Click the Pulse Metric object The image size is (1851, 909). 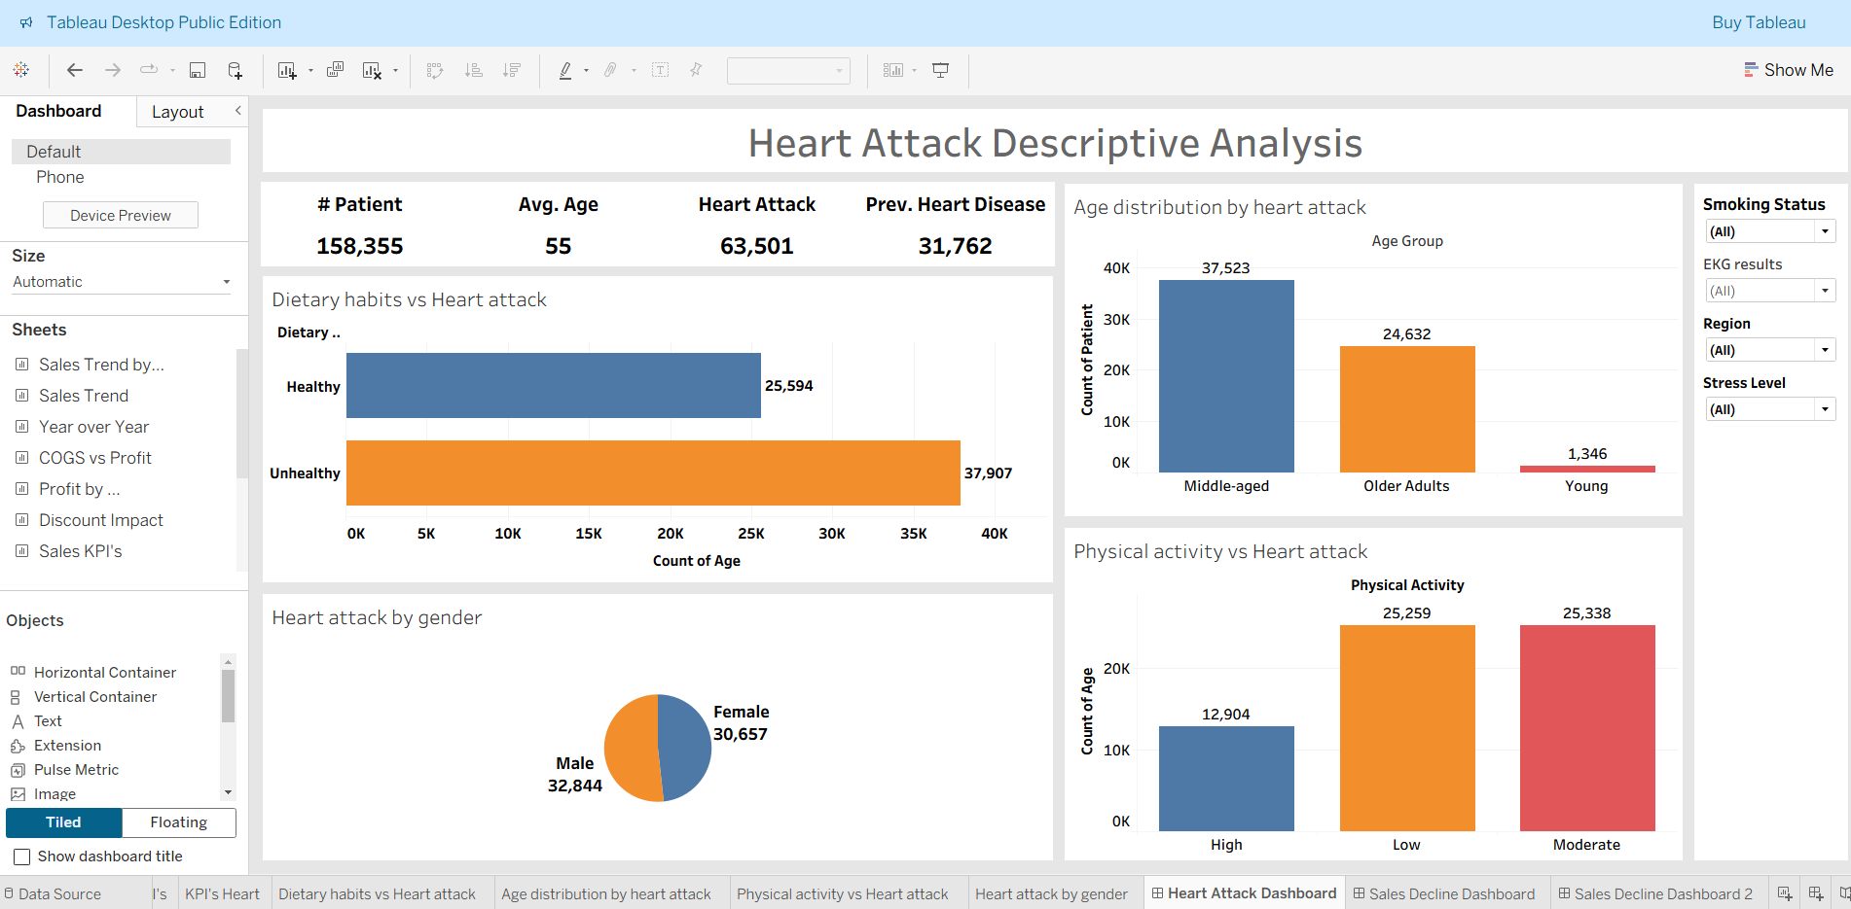[76, 769]
